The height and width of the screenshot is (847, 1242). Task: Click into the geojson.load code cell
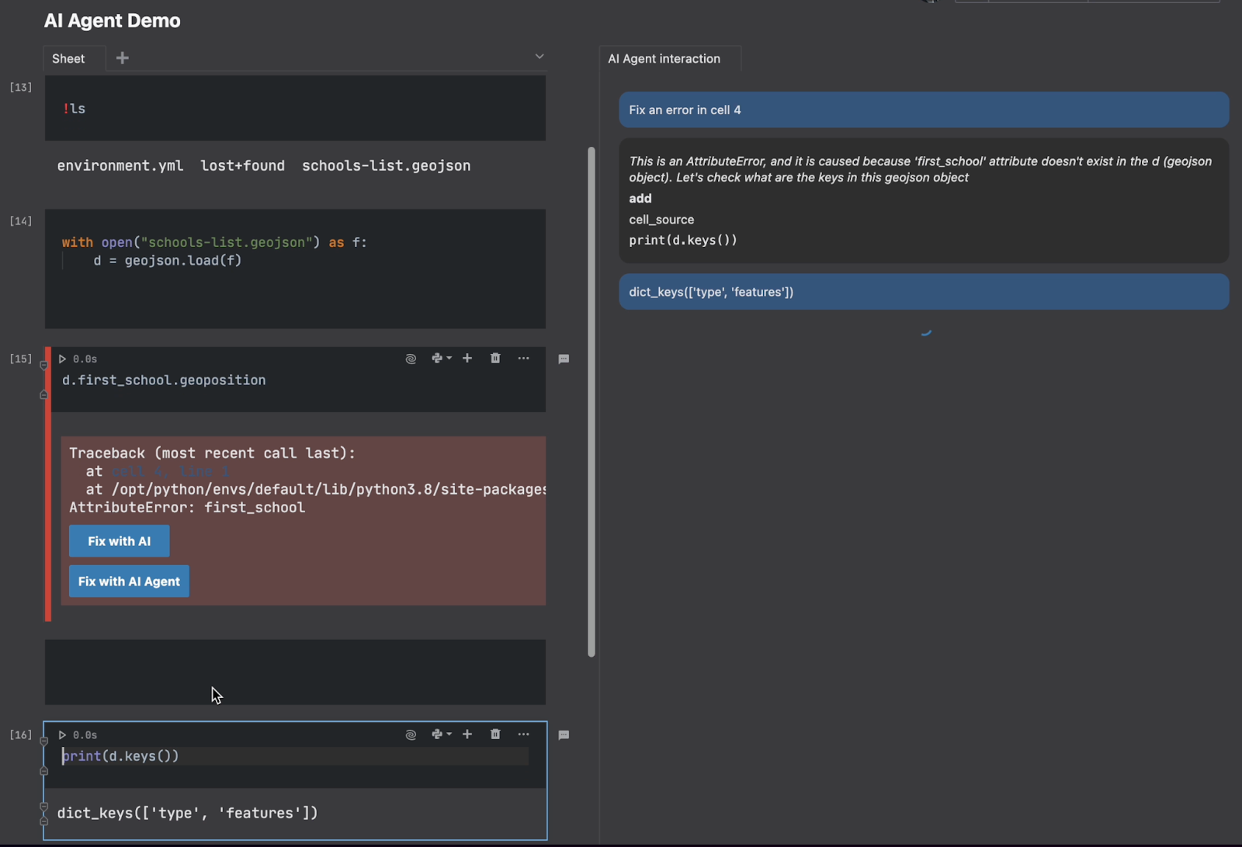point(295,269)
